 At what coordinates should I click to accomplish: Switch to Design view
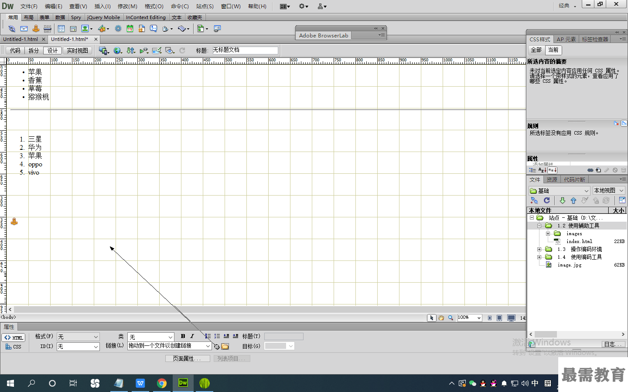pos(52,51)
